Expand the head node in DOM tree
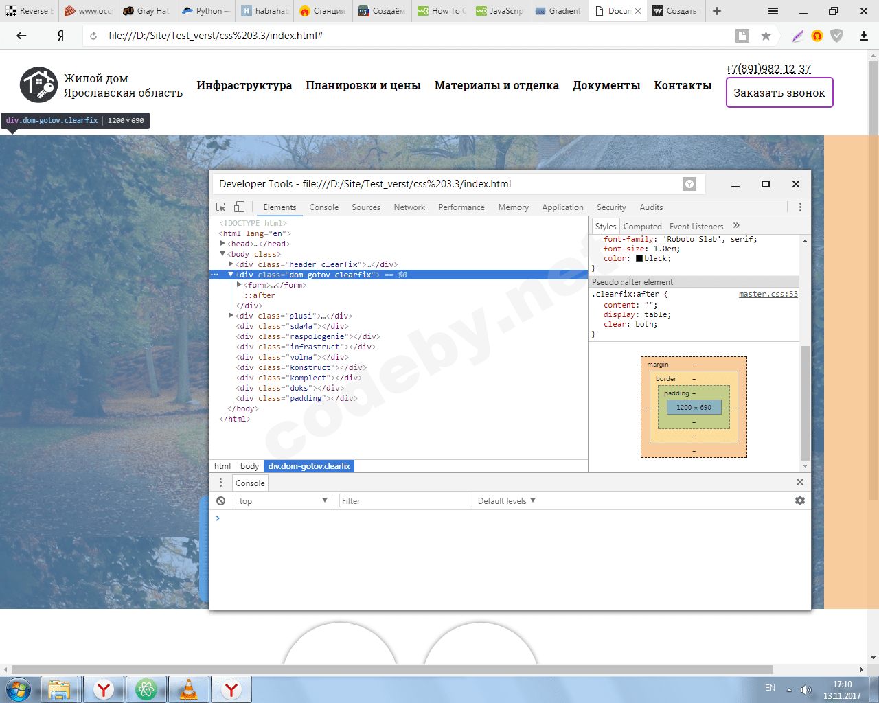This screenshot has height=703, width=879. [222, 244]
